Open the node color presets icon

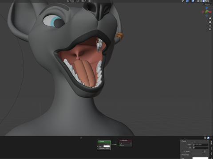coord(205,151)
